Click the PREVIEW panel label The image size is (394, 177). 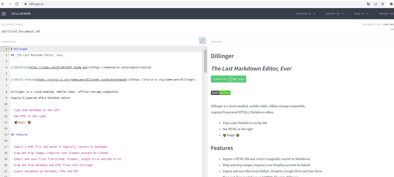coord(216,42)
